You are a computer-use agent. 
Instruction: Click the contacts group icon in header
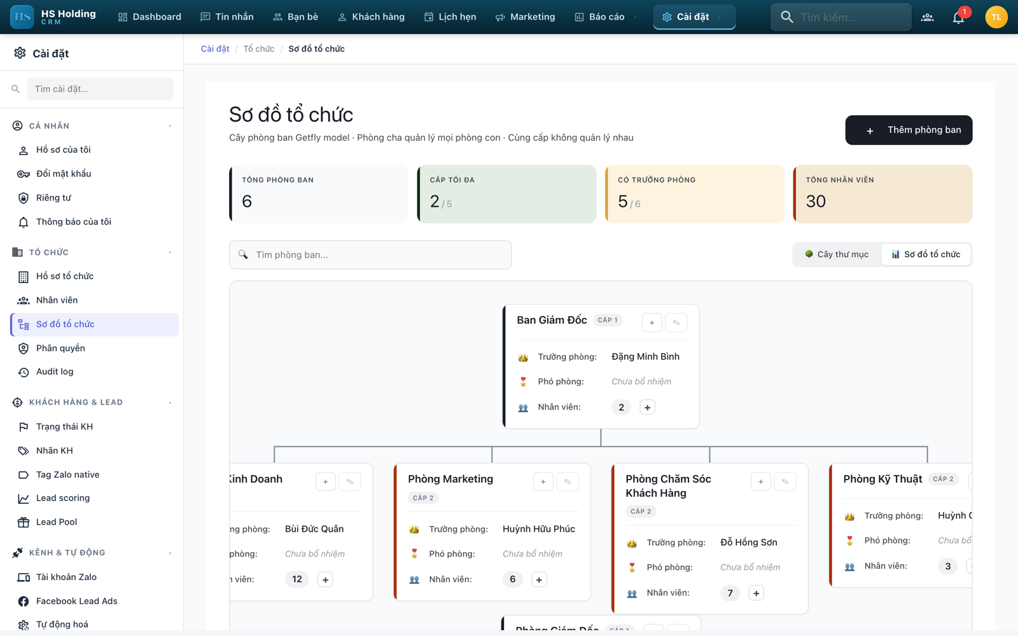927,17
